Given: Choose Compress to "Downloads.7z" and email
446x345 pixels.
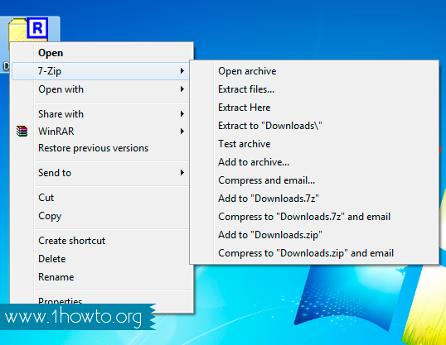Looking at the screenshot, I should coord(314,217).
